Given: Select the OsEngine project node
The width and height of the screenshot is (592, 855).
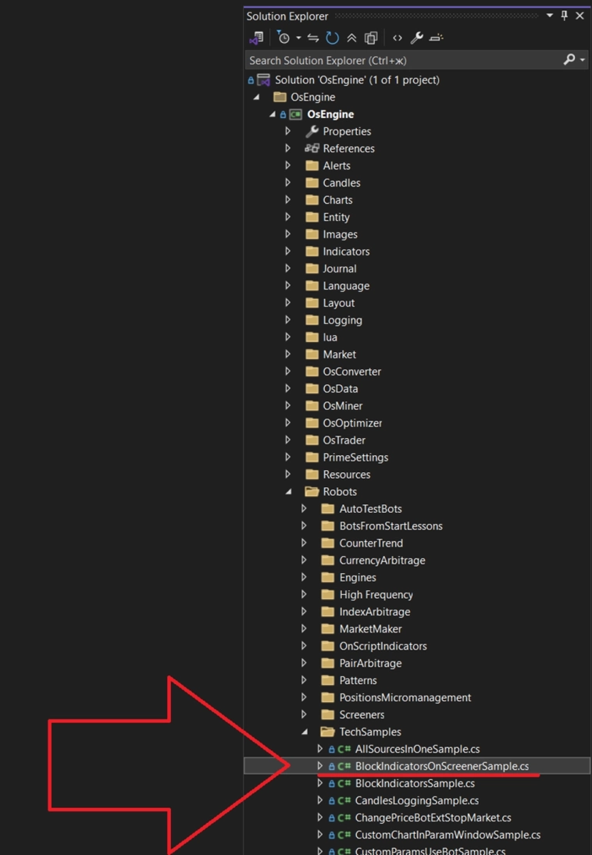Looking at the screenshot, I should 330,114.
